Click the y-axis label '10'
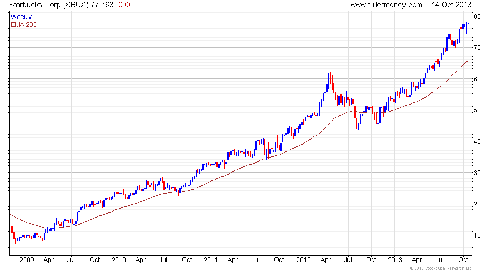Image resolution: width=499 pixels, height=272 pixels. 477,235
